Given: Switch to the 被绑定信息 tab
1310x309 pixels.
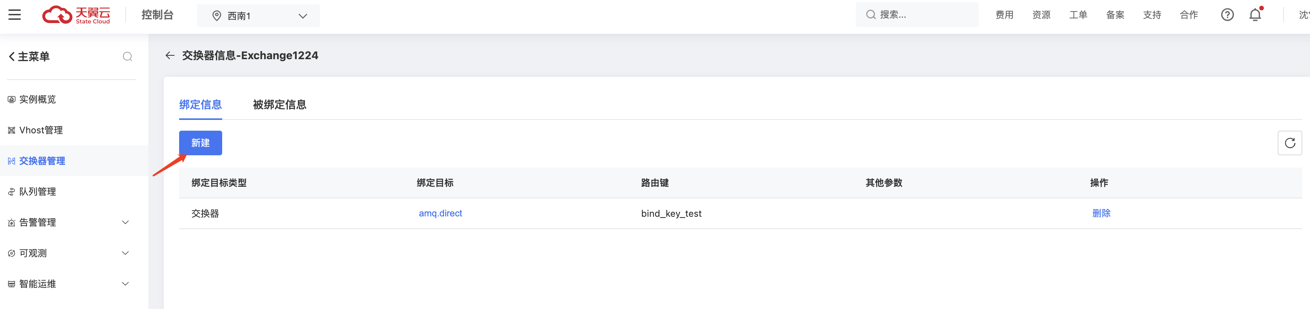Looking at the screenshot, I should [279, 104].
